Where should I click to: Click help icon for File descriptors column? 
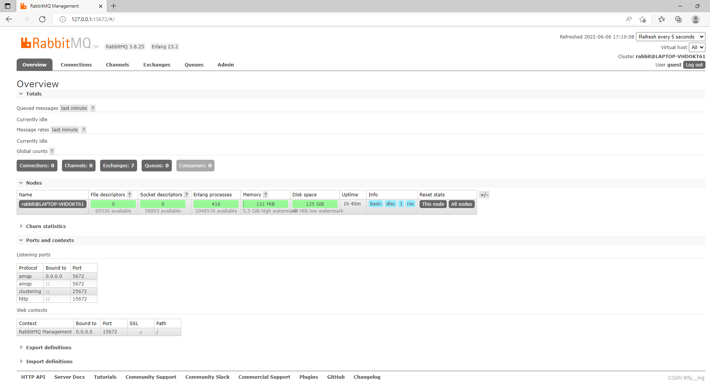130,195
